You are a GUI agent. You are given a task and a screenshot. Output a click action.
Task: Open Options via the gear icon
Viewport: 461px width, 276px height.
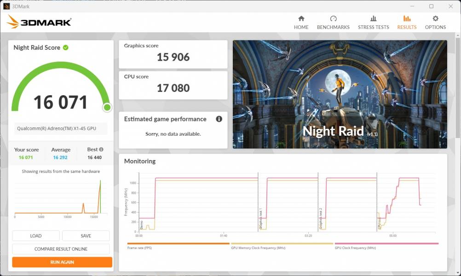click(435, 18)
